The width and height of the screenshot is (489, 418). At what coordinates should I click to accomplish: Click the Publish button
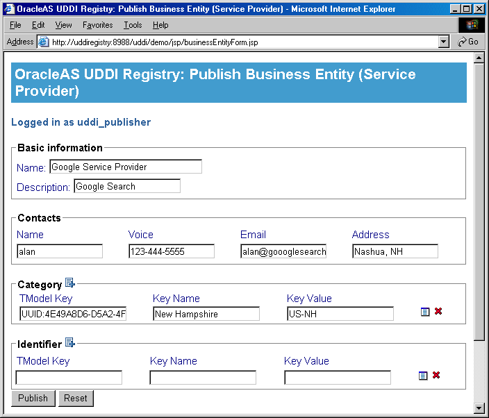(x=33, y=399)
